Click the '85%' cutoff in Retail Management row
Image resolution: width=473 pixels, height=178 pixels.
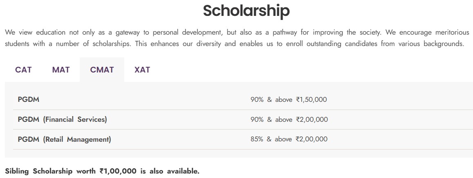[257, 139]
